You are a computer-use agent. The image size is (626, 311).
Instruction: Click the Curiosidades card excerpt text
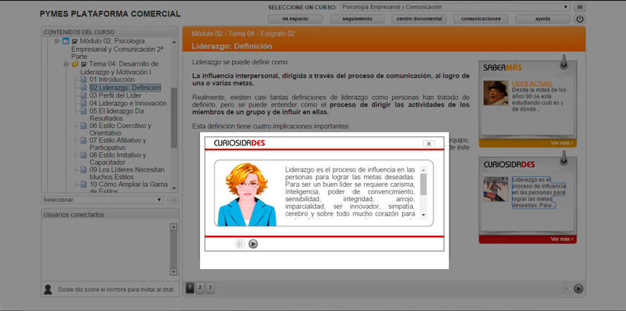(x=538, y=193)
